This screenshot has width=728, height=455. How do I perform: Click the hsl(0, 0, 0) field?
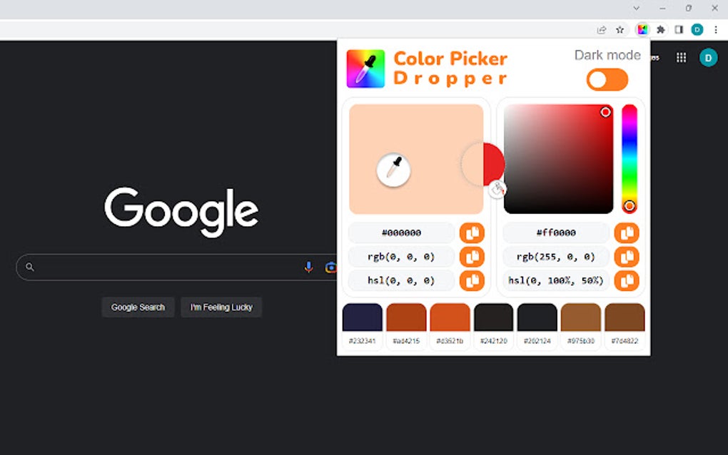coord(401,280)
